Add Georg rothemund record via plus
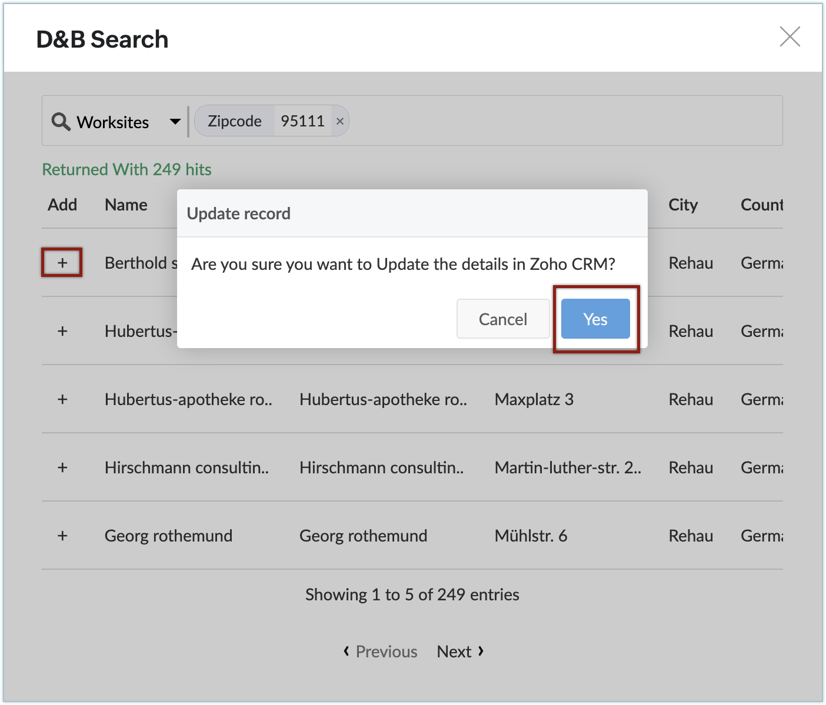Screen dimensions: 826x705 (62, 536)
